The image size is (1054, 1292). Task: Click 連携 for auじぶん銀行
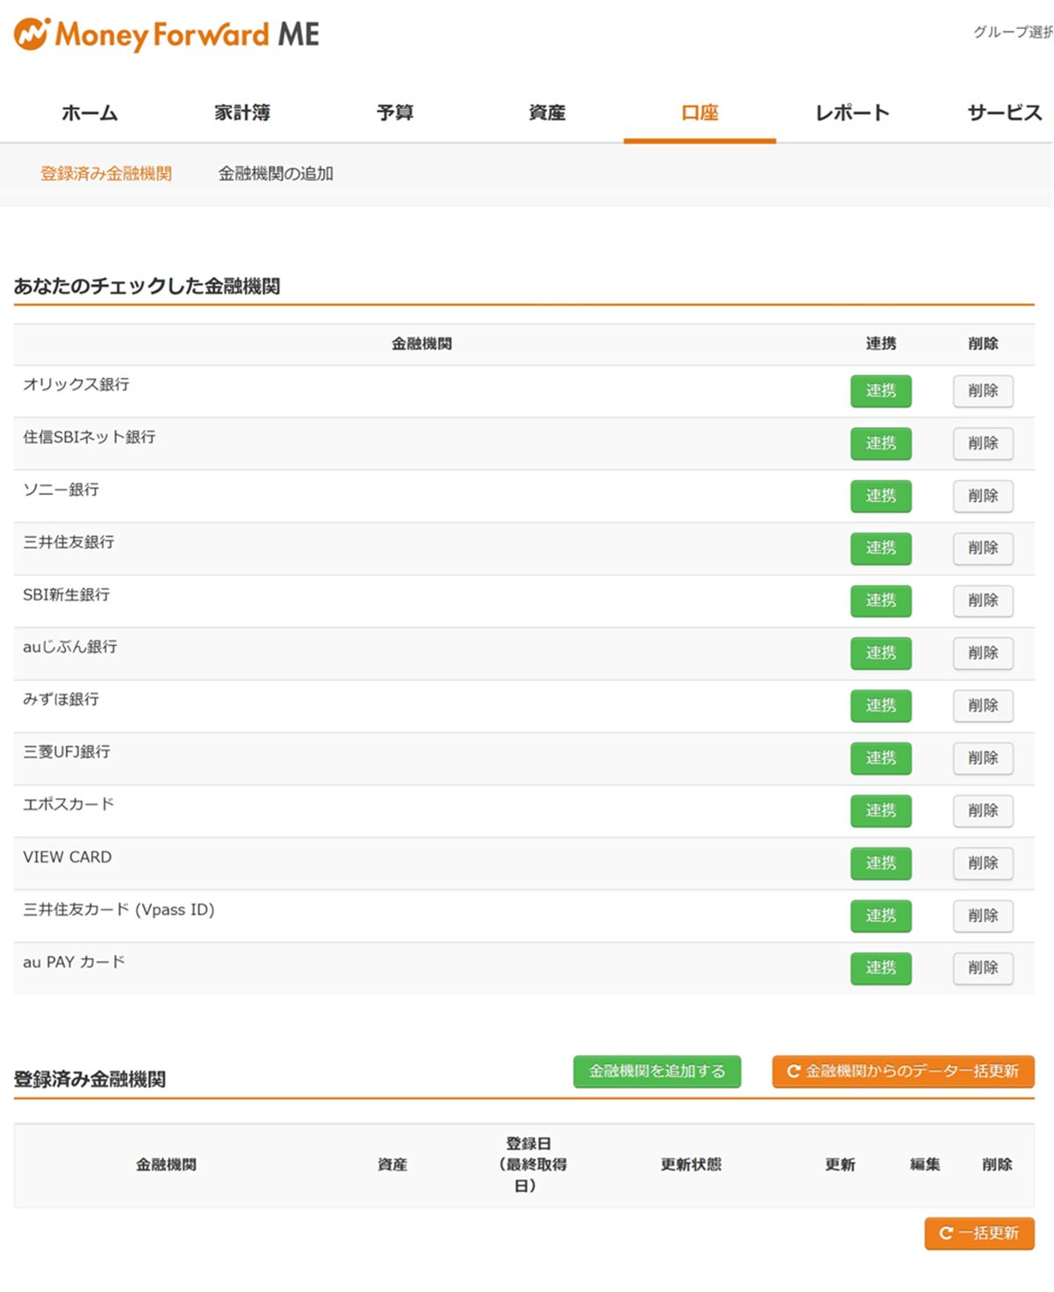click(x=880, y=653)
